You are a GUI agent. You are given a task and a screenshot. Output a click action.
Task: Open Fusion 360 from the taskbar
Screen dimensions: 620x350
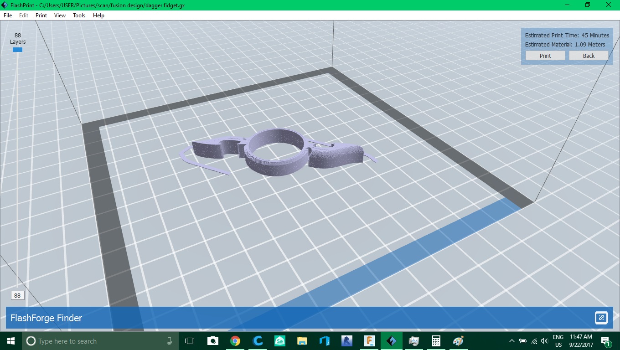click(x=369, y=341)
